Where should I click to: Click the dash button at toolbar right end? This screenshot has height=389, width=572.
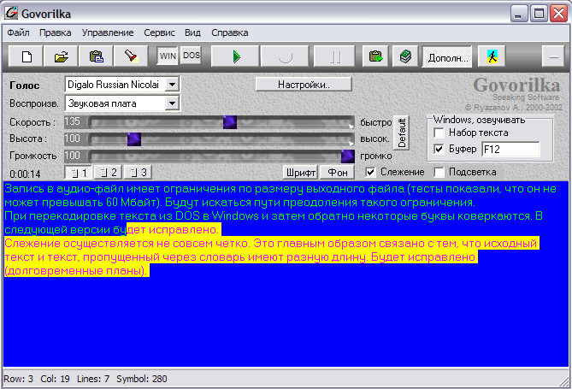click(553, 56)
